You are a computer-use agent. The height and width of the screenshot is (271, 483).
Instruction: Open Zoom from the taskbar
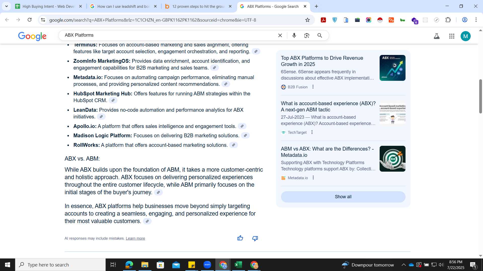click(207, 265)
